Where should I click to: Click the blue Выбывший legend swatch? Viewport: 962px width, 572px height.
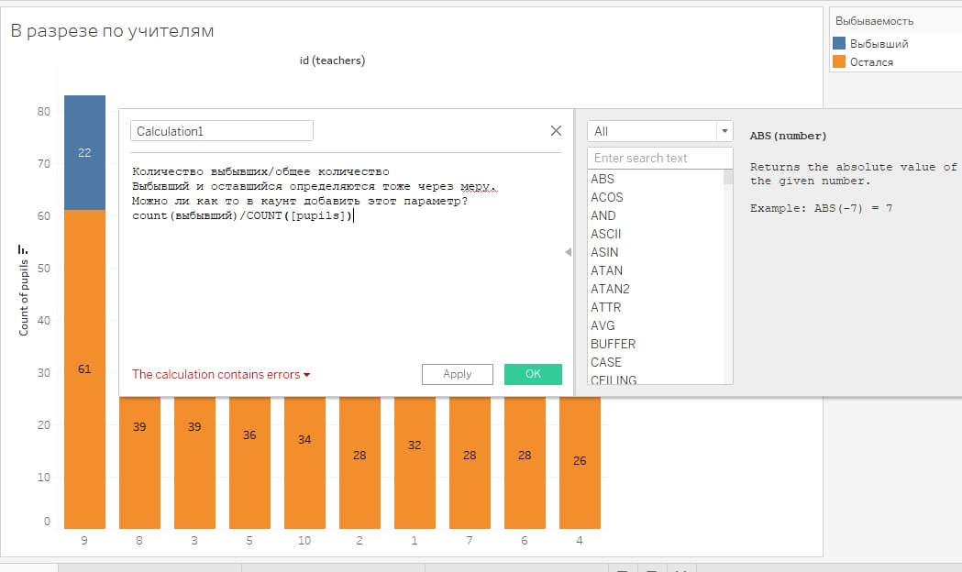(x=839, y=44)
